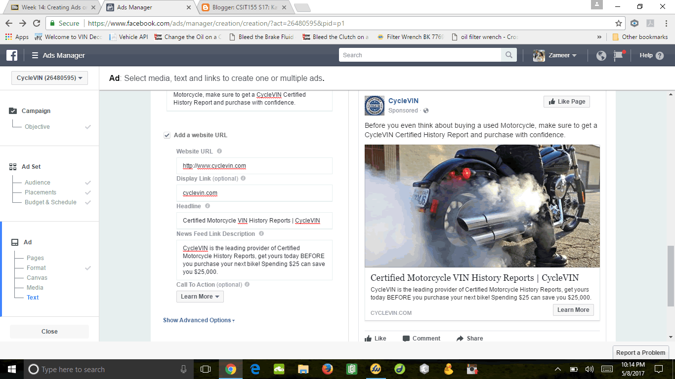Click the Help question mark icon
Viewport: 675px width, 379px height.
(x=660, y=56)
